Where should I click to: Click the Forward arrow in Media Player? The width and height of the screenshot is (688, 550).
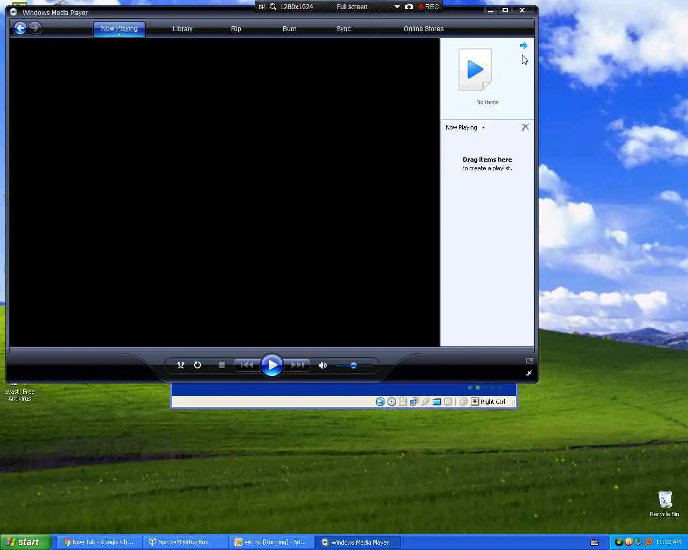pos(35,28)
